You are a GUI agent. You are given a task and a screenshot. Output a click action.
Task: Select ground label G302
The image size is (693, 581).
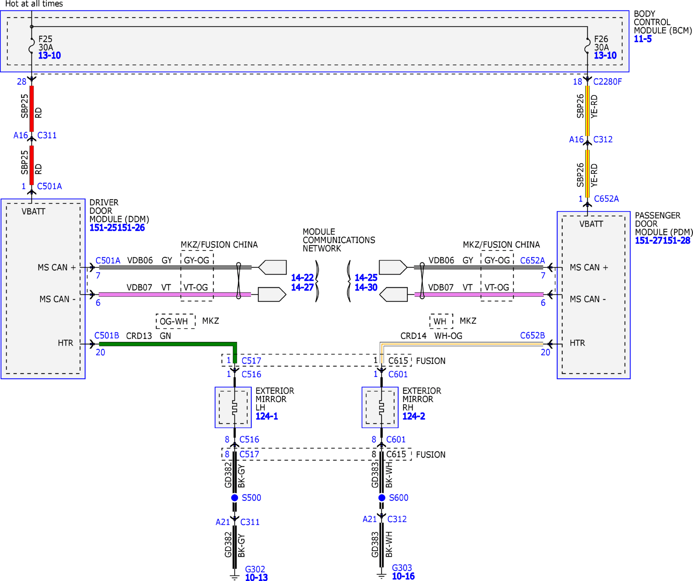(x=255, y=569)
